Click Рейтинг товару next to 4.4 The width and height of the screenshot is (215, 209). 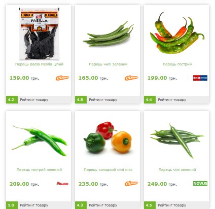point(172,100)
